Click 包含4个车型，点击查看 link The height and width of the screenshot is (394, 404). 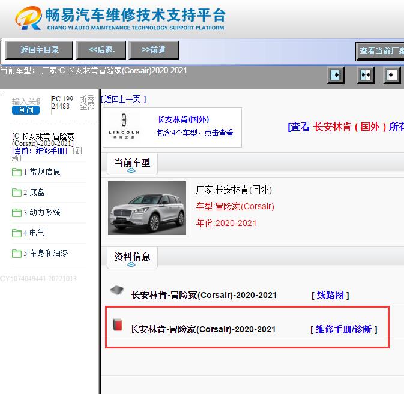coord(195,133)
